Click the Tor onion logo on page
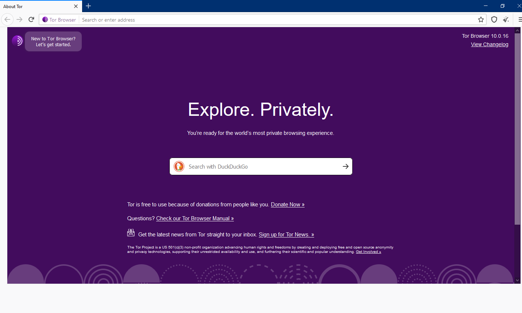The image size is (522, 313). (17, 41)
